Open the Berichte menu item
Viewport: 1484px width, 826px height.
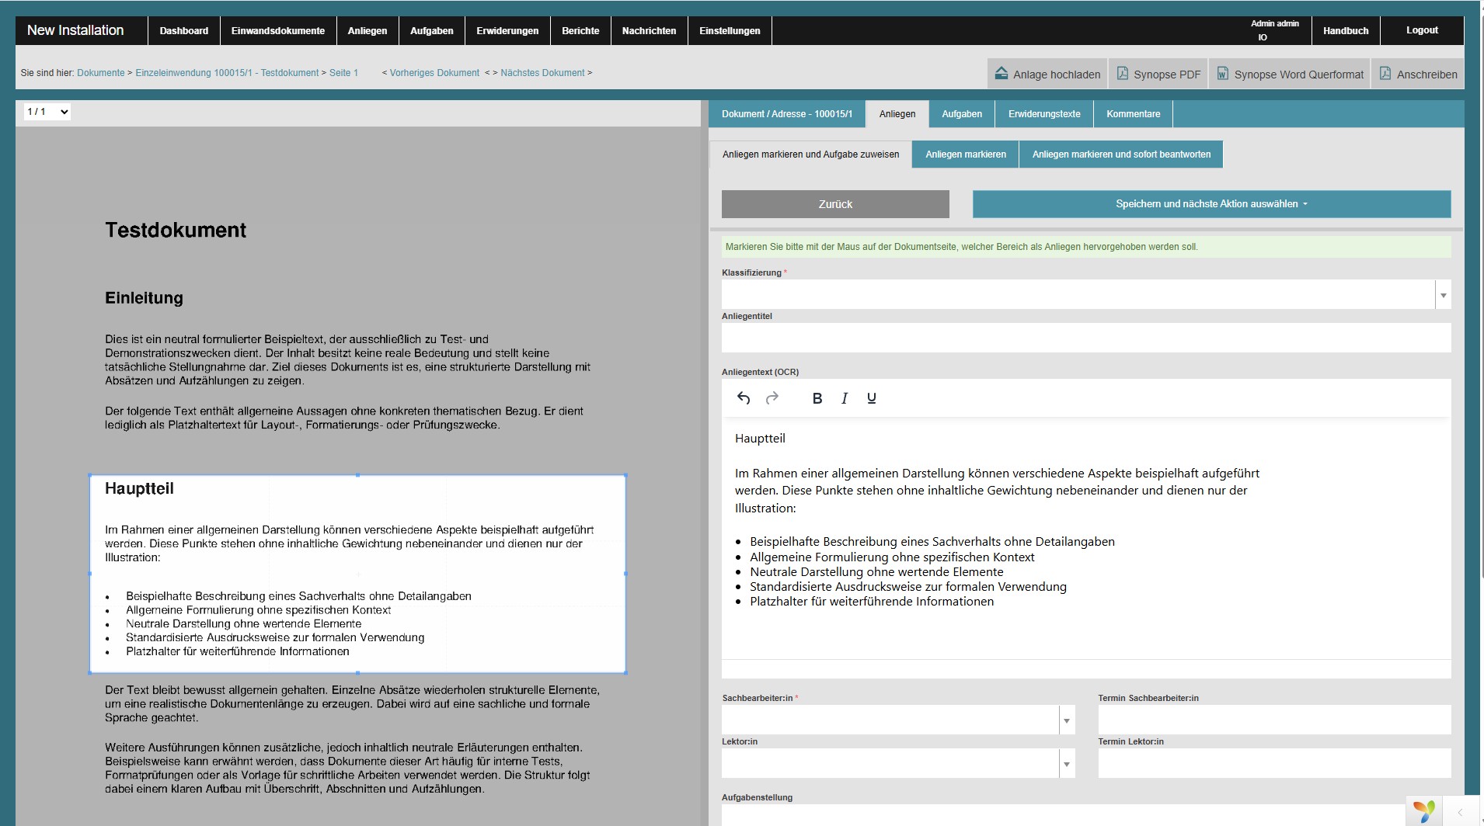(580, 31)
